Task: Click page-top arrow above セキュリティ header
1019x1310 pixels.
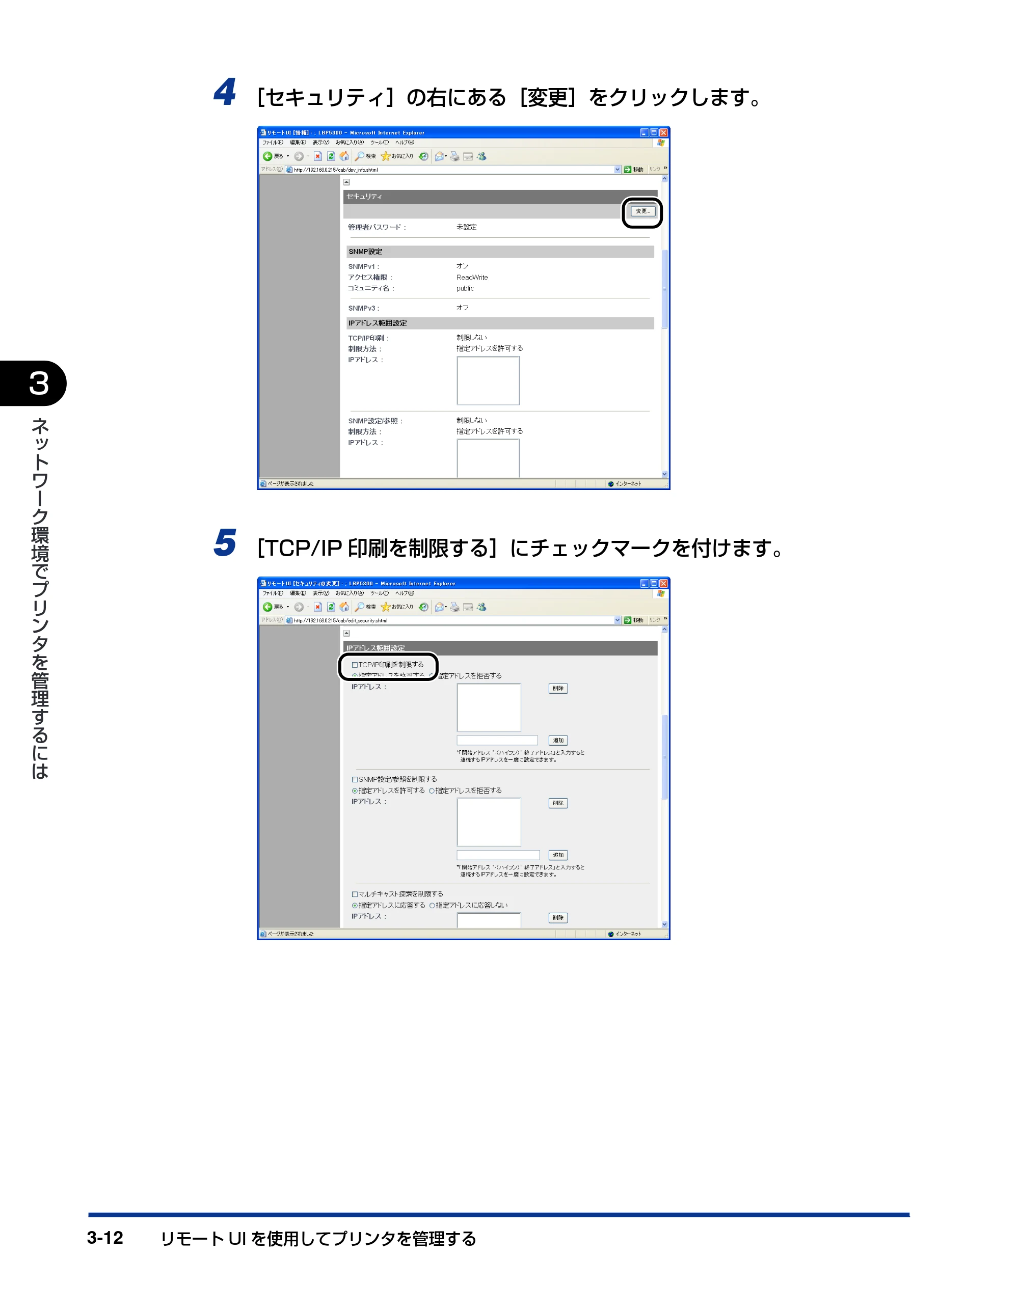Action: coord(346,182)
